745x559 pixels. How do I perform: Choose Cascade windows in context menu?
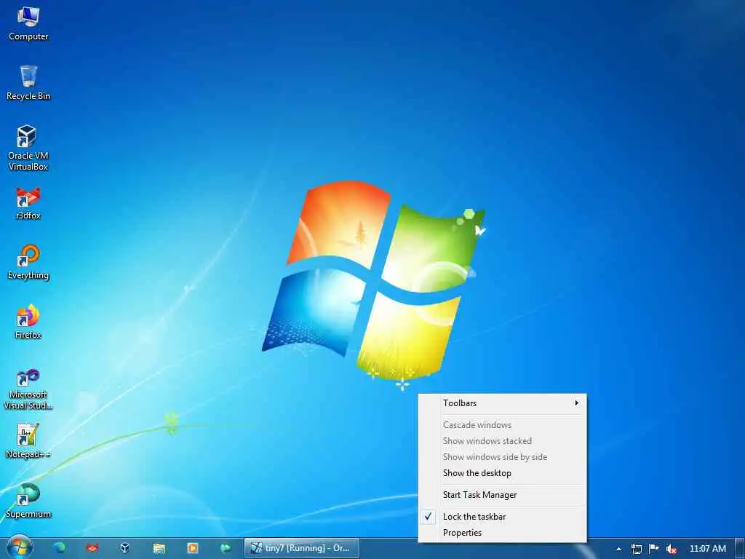[502, 425]
